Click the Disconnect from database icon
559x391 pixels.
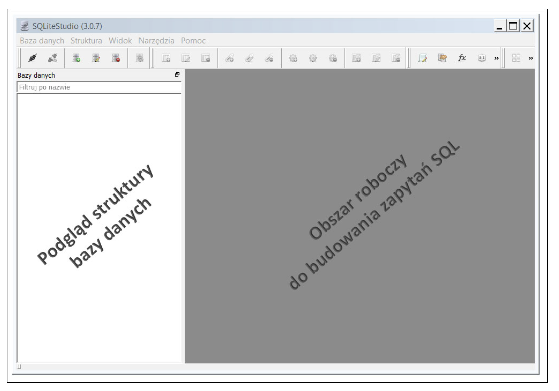click(51, 58)
